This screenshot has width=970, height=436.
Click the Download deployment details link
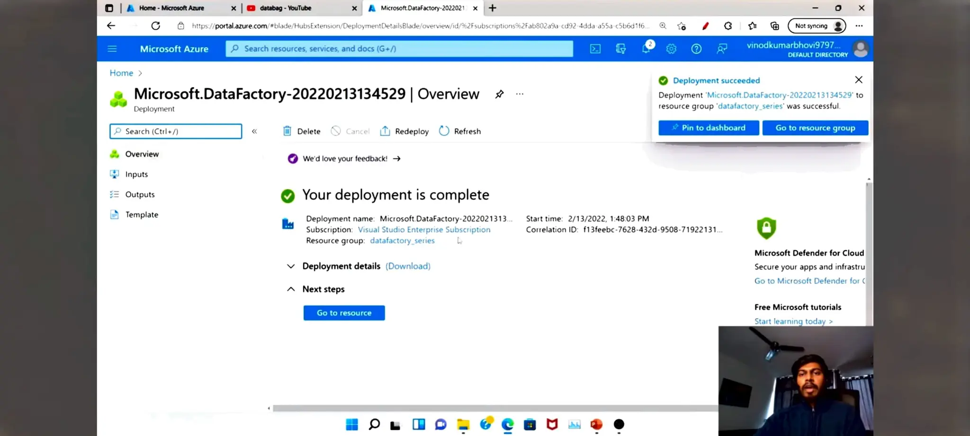(x=408, y=266)
